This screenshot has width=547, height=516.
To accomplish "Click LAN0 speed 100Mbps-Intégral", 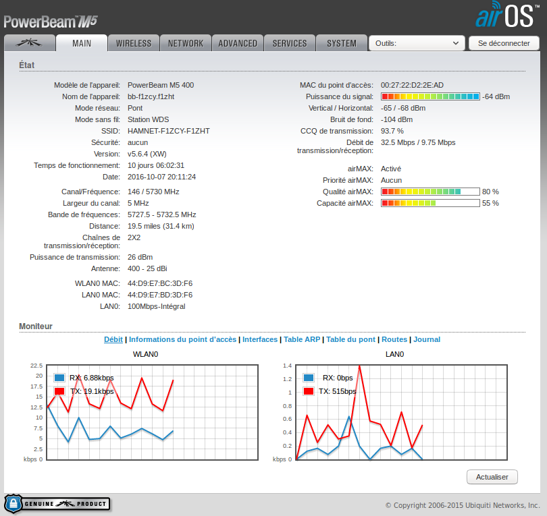I will click(x=156, y=306).
